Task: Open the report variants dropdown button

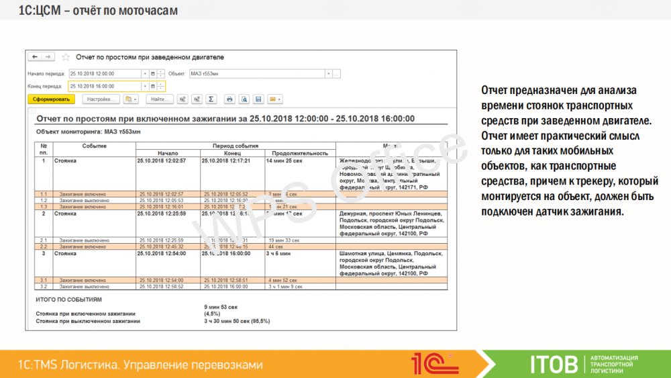Action: point(131,99)
